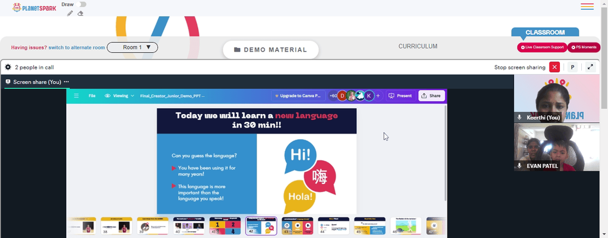Click 'This language is more important' bullet
The width and height of the screenshot is (608, 238).
[x=201, y=192]
